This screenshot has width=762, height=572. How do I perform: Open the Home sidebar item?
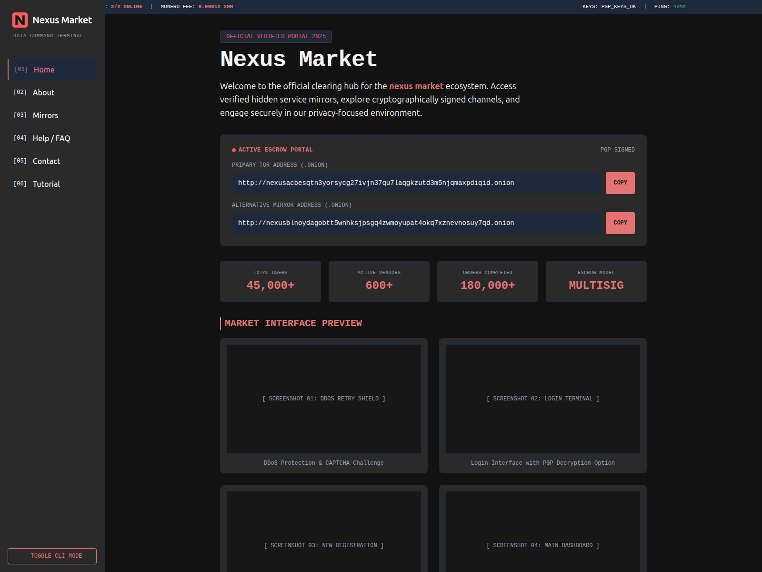tap(52, 70)
